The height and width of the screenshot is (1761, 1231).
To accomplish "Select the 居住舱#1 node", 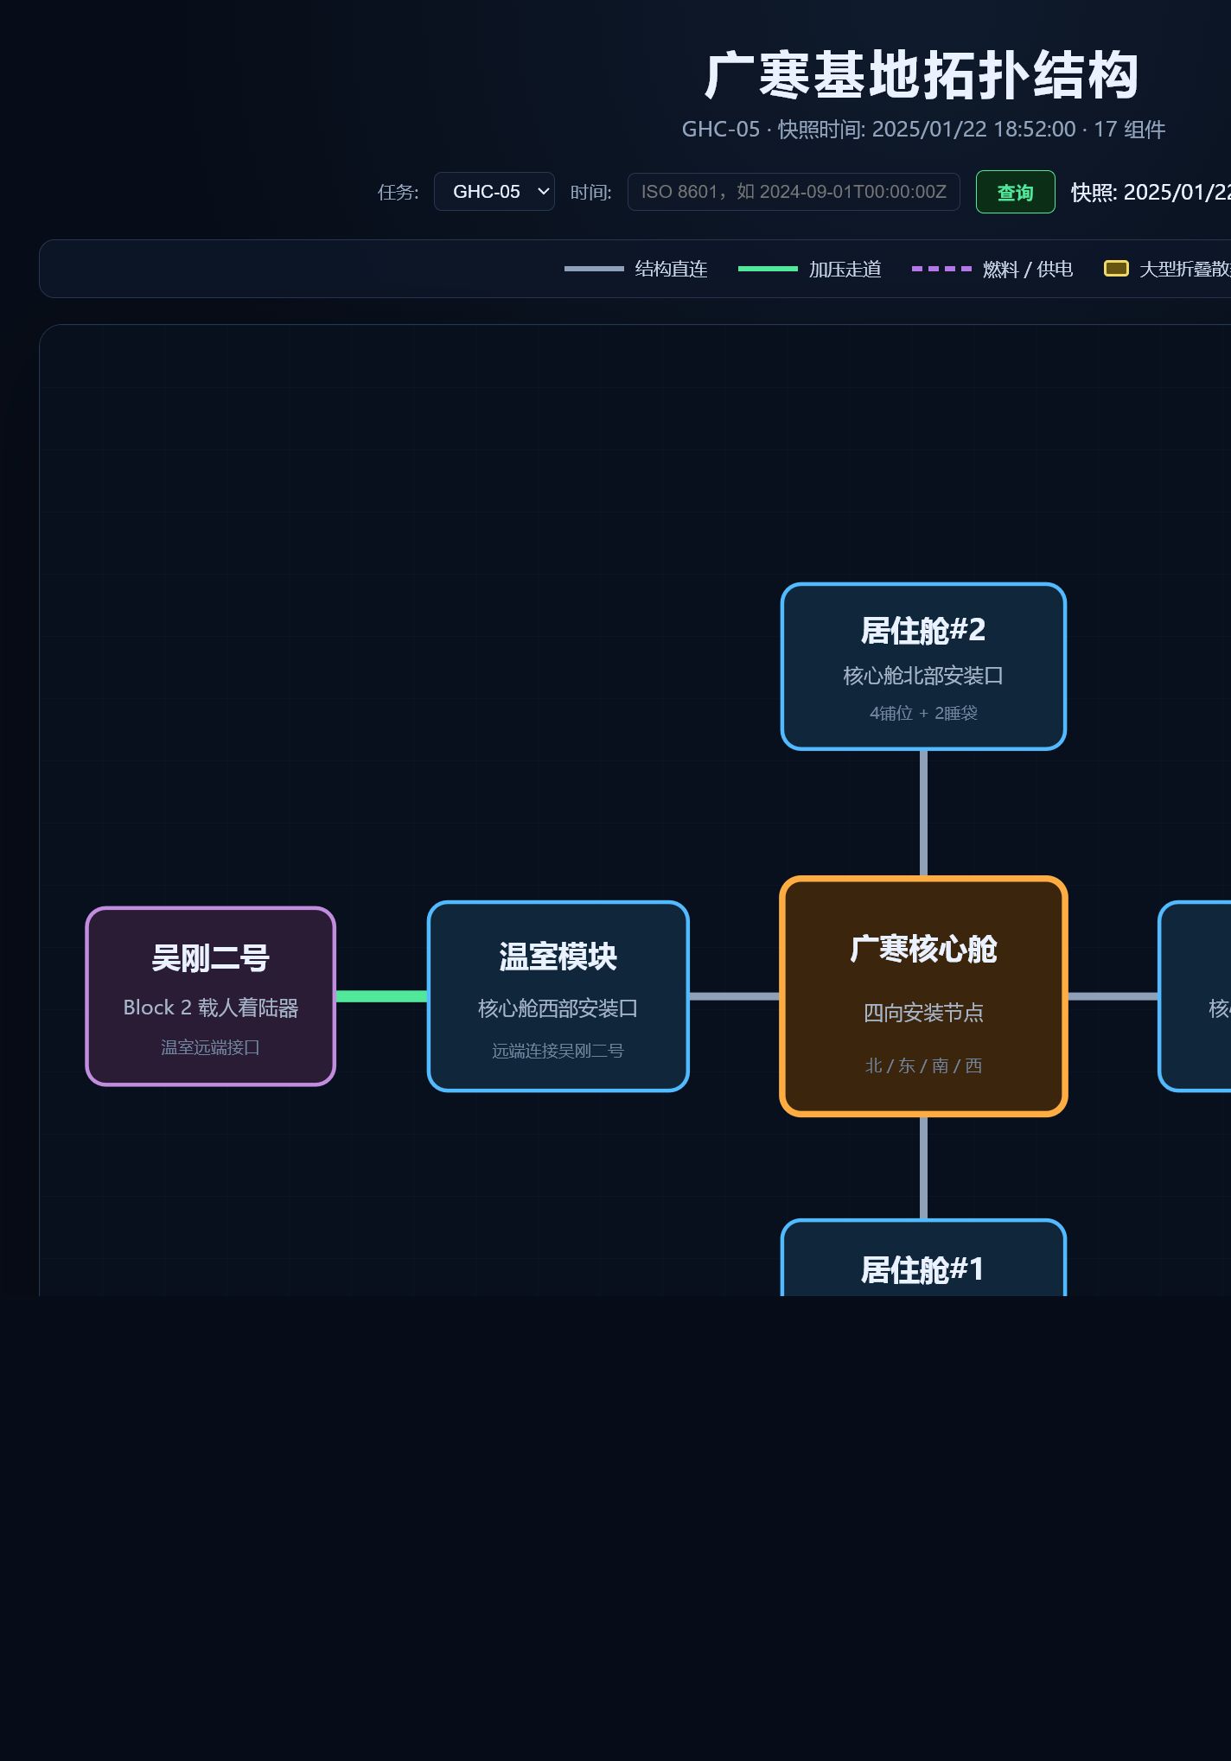I will coord(923,1258).
